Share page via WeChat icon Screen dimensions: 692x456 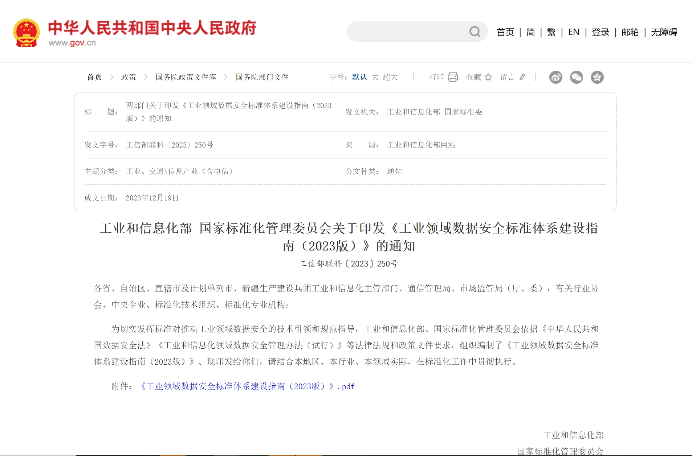pyautogui.click(x=576, y=77)
